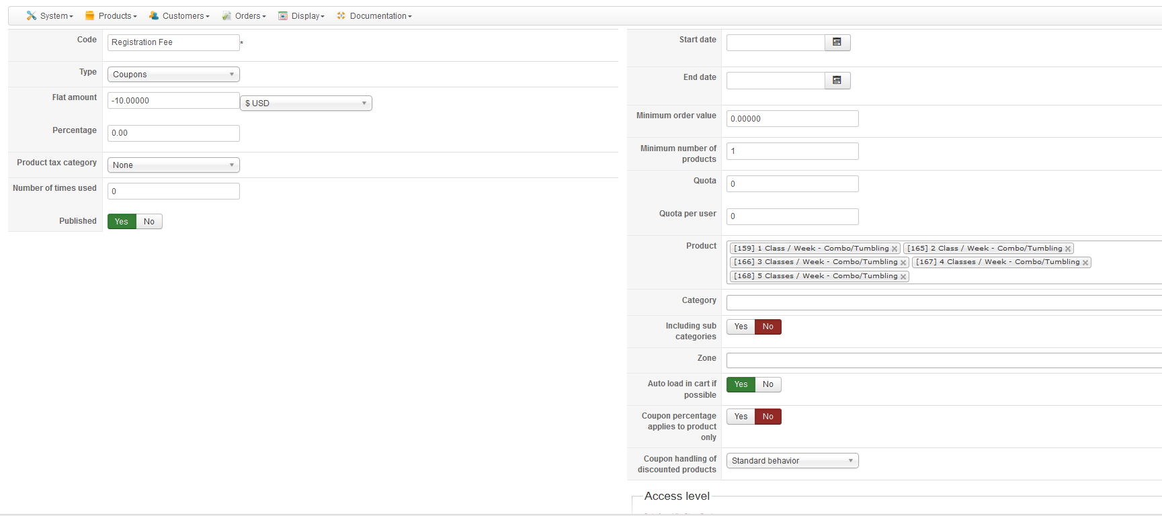Set Coupon percentage applies to product only to Yes

coord(741,417)
